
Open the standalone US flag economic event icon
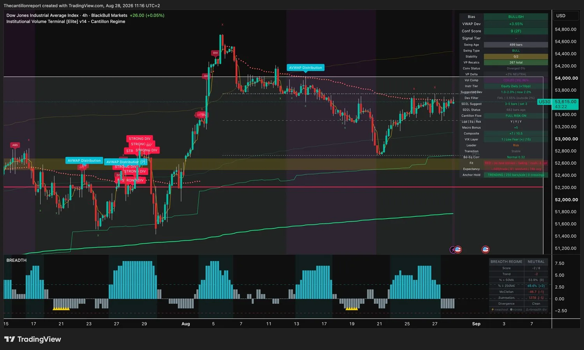485,250
